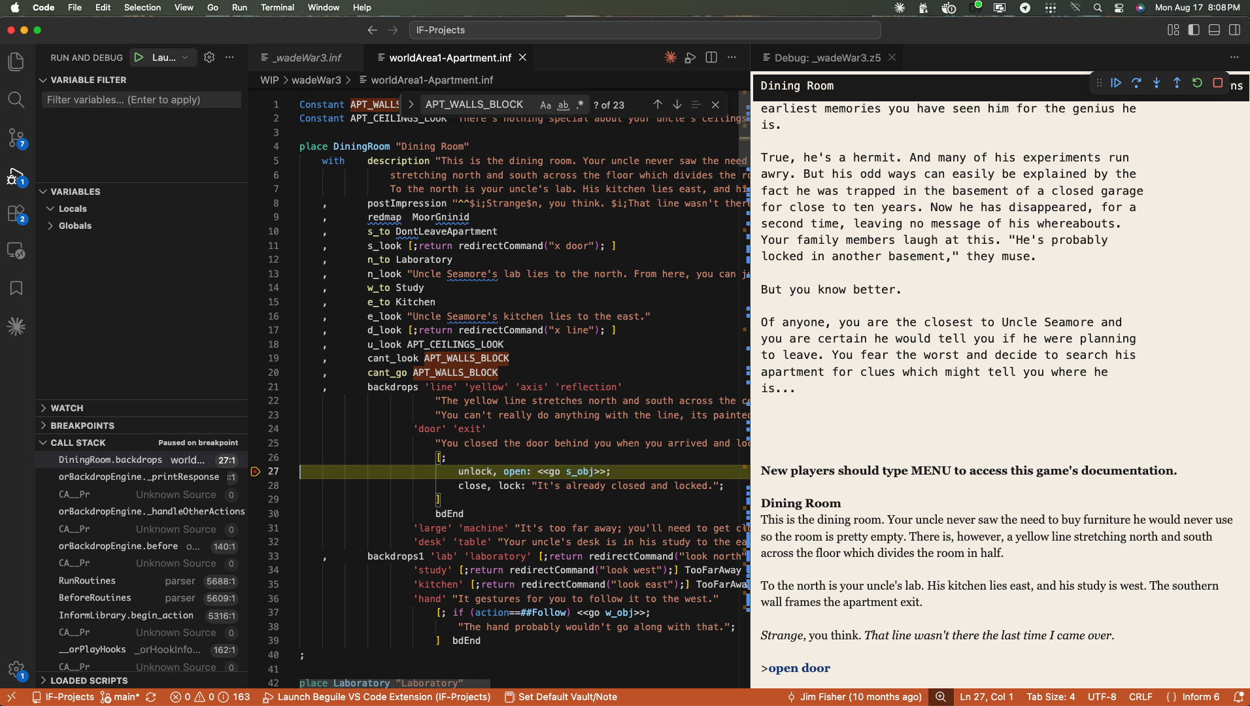
Task: Open the Run and Debug view
Action: (16, 176)
